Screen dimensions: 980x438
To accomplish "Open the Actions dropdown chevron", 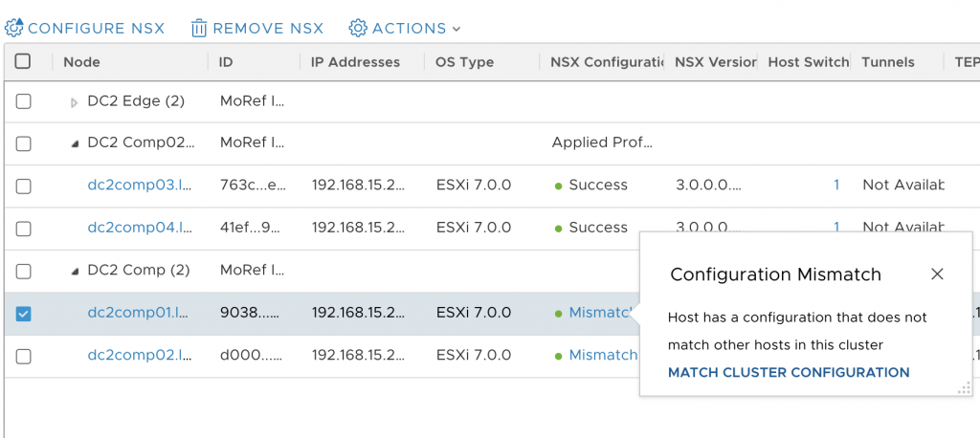I will tap(457, 29).
